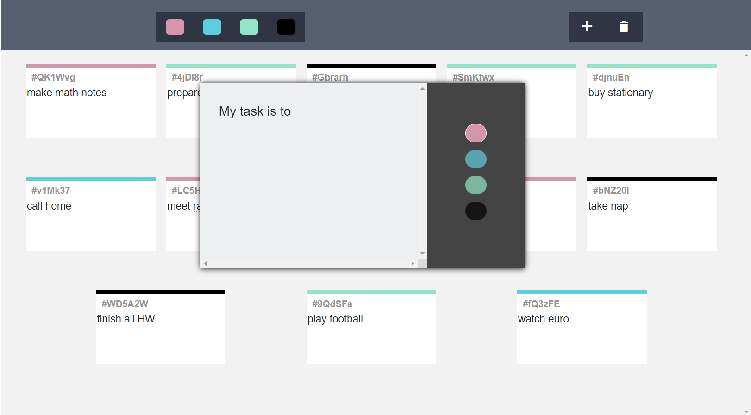This screenshot has height=415, width=751.
Task: Filter by blue color in toolbar
Action: click(x=212, y=27)
